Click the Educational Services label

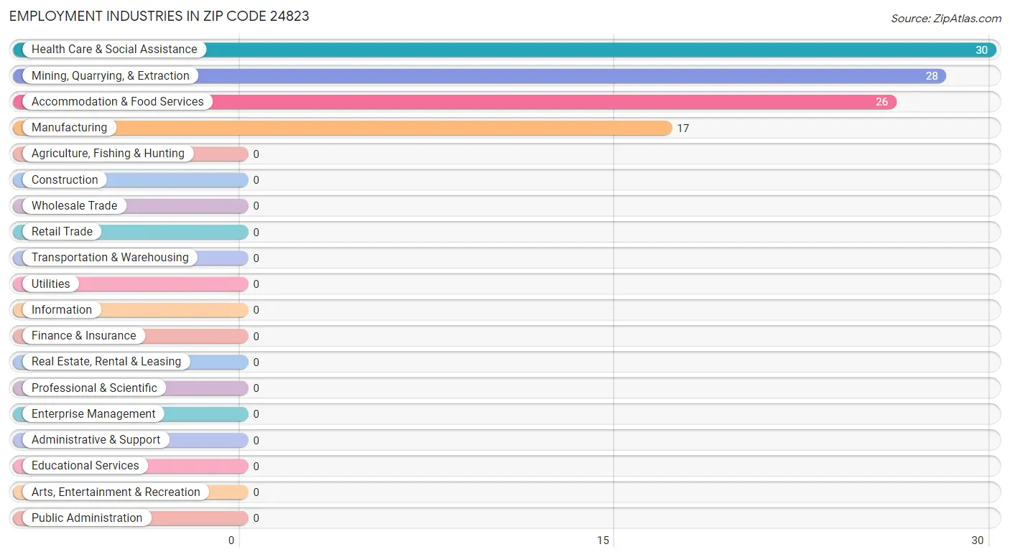tap(85, 465)
